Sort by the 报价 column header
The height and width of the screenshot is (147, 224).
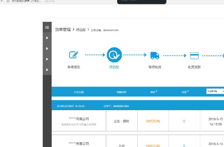point(154,92)
